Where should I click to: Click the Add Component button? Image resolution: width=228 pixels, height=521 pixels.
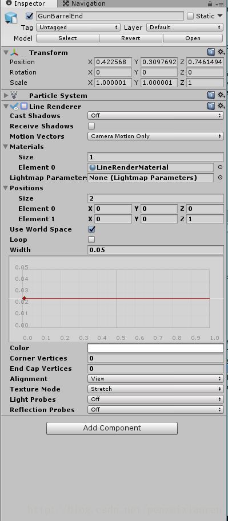[112, 428]
